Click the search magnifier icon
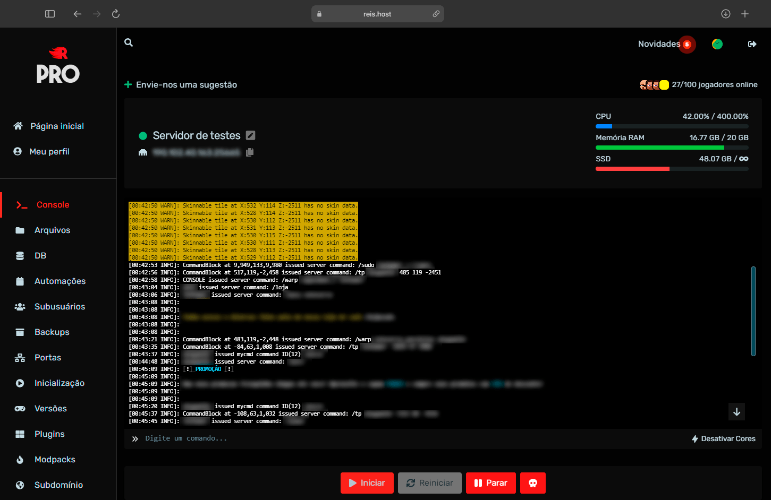Viewport: 771px width, 500px height. [x=129, y=42]
